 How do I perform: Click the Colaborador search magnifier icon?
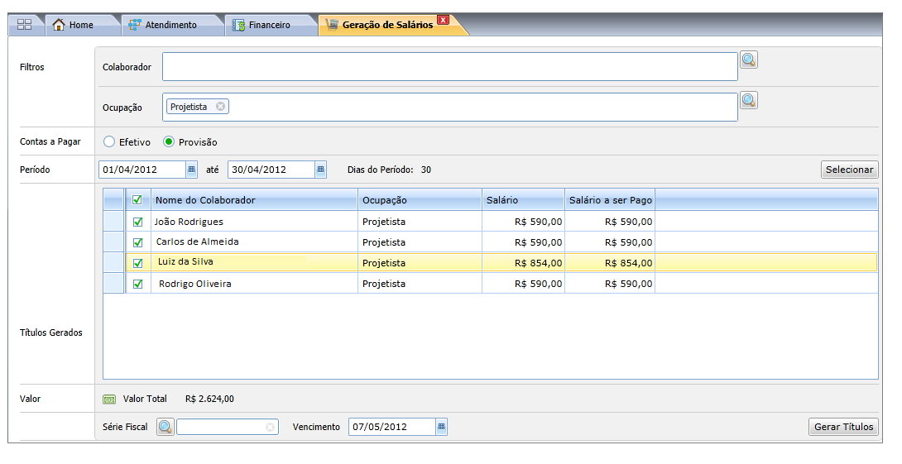click(748, 60)
